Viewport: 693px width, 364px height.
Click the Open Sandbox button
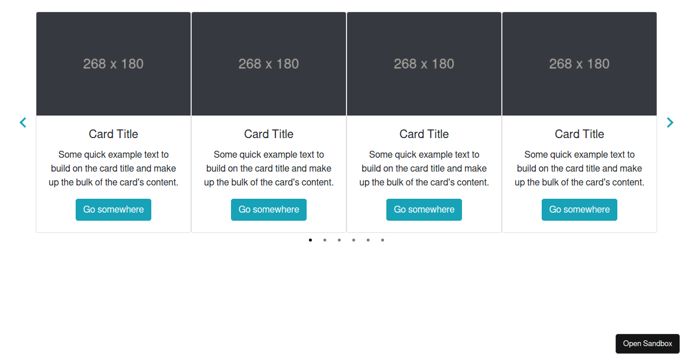[647, 344]
